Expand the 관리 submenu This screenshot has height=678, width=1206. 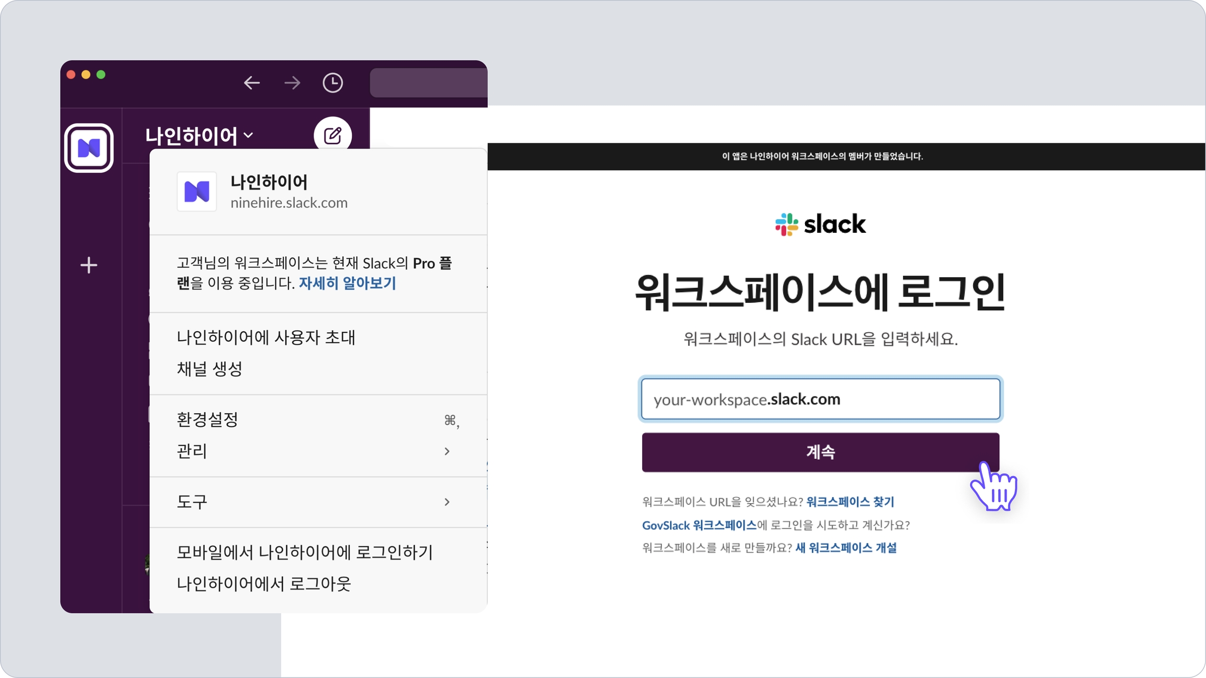[314, 451]
